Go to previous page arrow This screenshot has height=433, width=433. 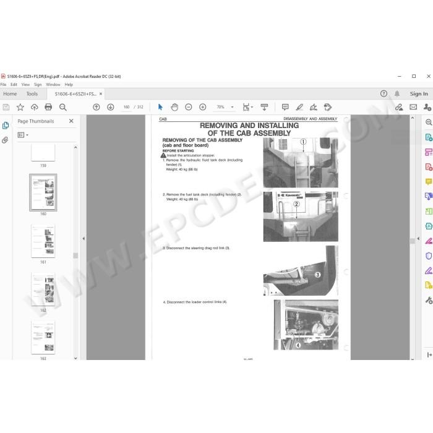coord(96,107)
